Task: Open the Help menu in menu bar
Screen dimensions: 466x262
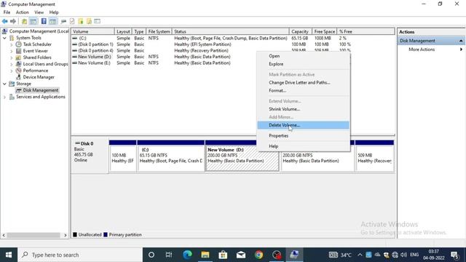Action: 54,12
